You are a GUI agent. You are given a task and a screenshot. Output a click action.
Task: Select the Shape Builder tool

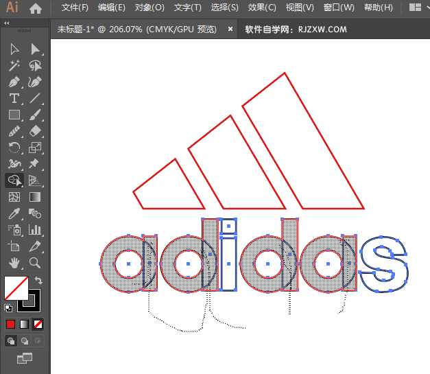(x=14, y=180)
